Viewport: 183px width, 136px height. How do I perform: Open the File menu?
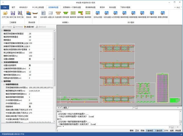click(4, 6)
